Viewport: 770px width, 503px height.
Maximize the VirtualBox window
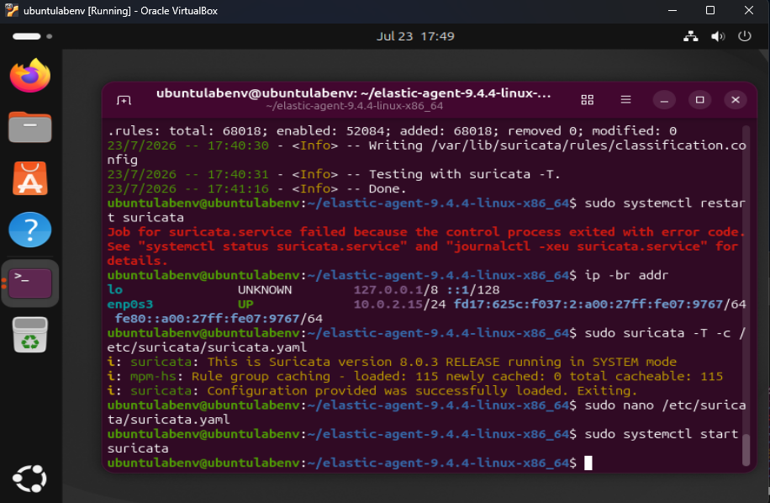point(710,10)
